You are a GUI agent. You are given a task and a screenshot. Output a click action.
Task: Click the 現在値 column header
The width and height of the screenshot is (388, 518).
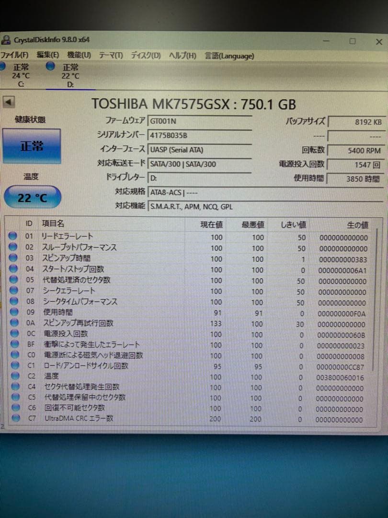[x=212, y=224]
